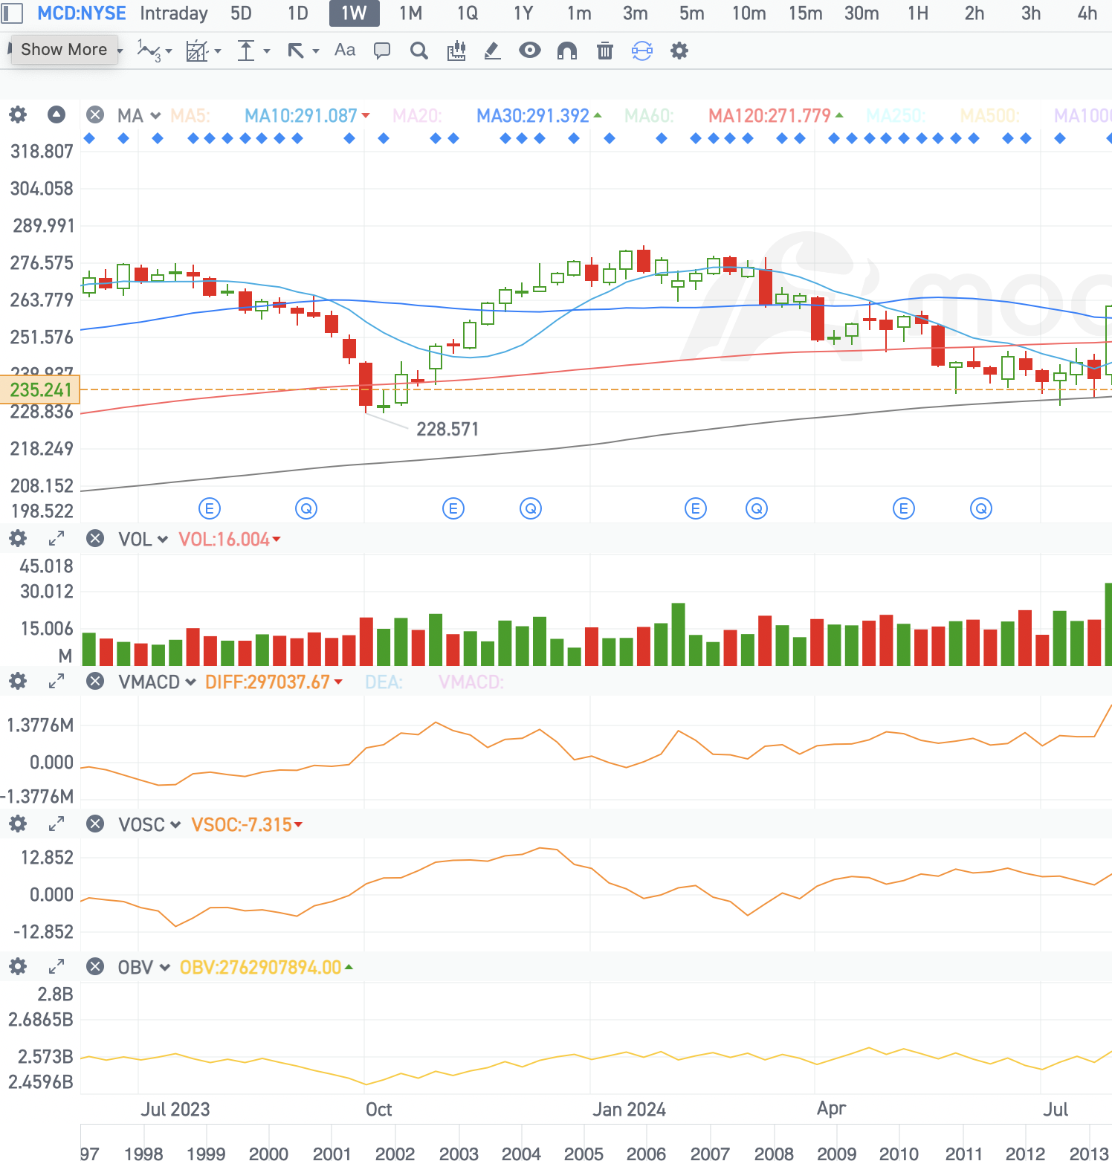
Task: Click the blue sync drawings icon
Action: coord(642,51)
